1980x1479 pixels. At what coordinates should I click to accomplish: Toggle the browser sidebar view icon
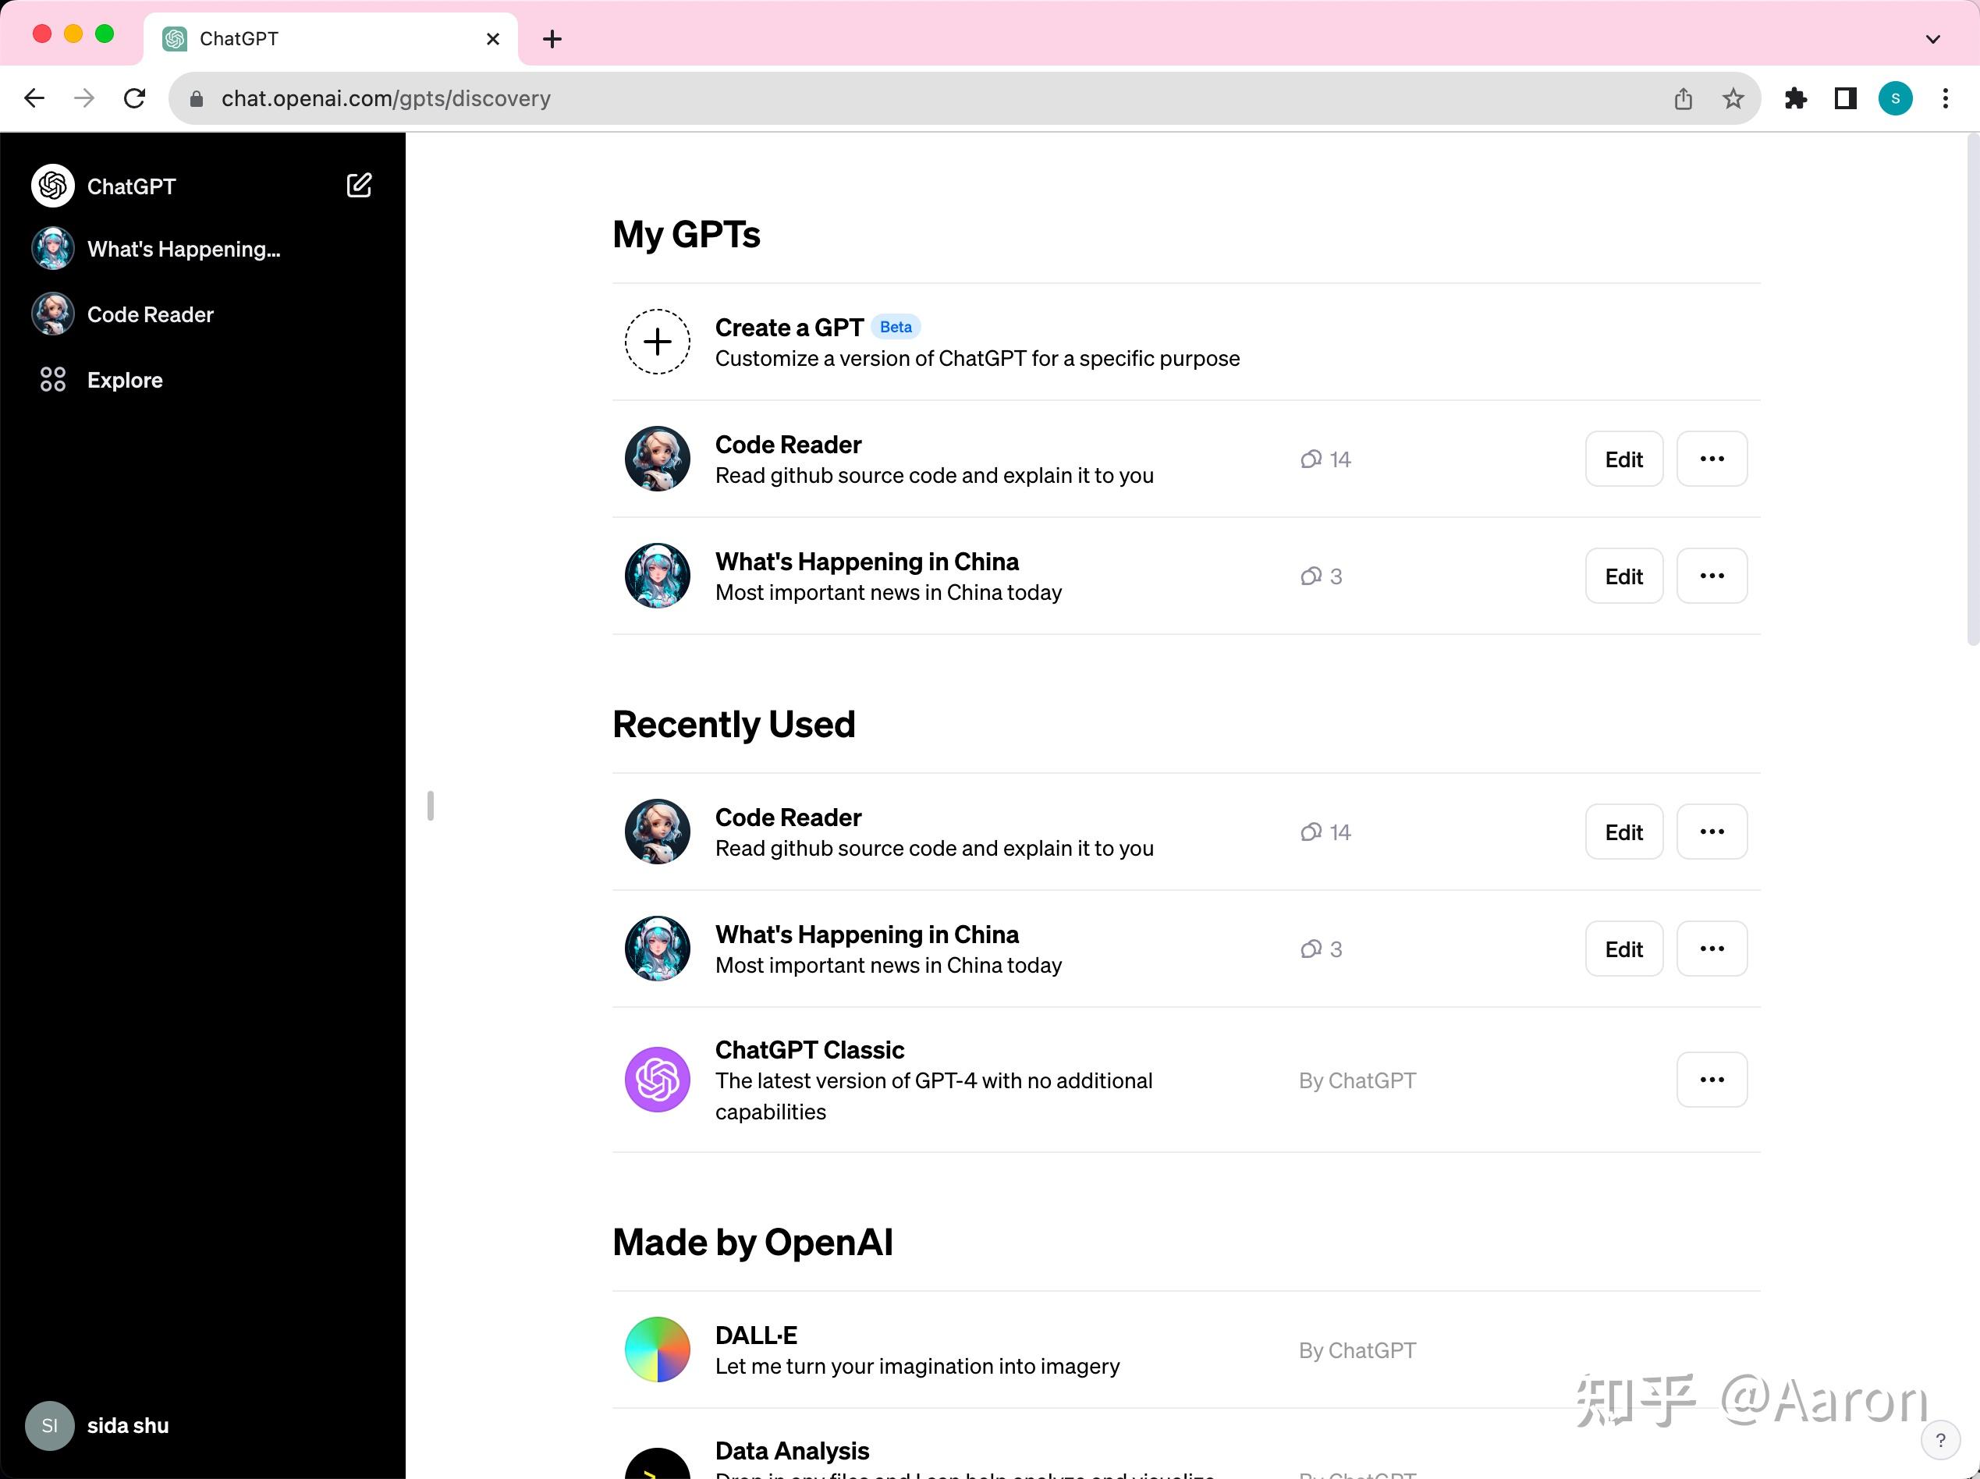tap(1845, 98)
